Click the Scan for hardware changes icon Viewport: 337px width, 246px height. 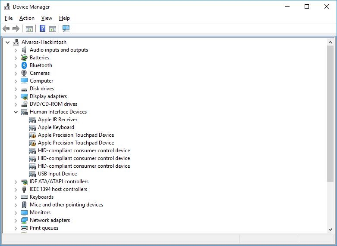[66, 28]
